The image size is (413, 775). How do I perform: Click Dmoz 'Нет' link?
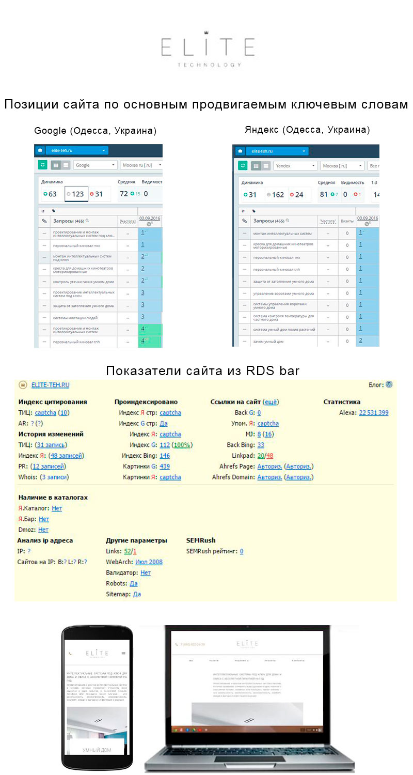[43, 530]
